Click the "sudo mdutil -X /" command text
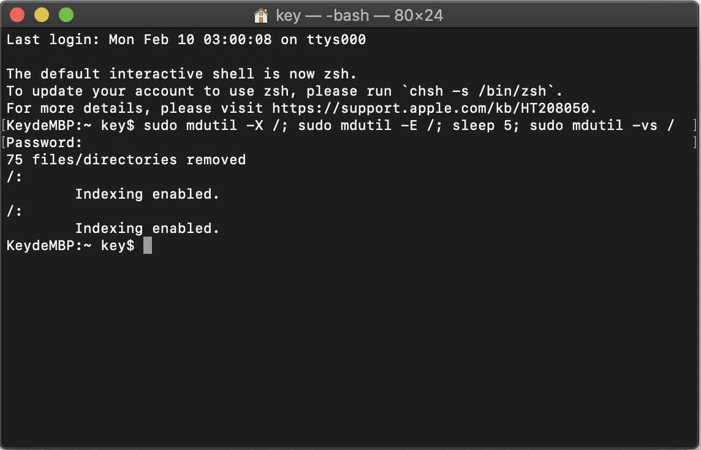This screenshot has height=450, width=701. [212, 126]
